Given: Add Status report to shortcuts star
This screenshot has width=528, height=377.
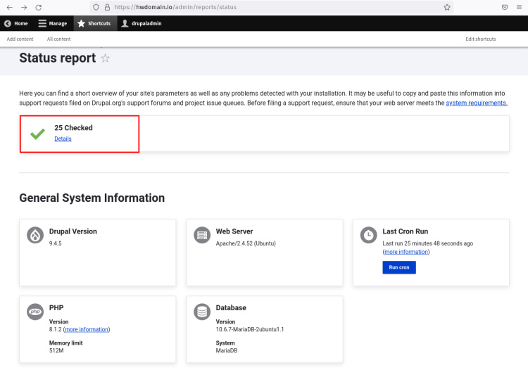Looking at the screenshot, I should (106, 58).
